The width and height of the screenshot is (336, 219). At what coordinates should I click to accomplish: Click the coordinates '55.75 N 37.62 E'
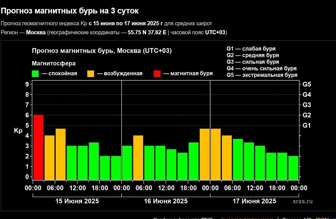click(x=147, y=33)
